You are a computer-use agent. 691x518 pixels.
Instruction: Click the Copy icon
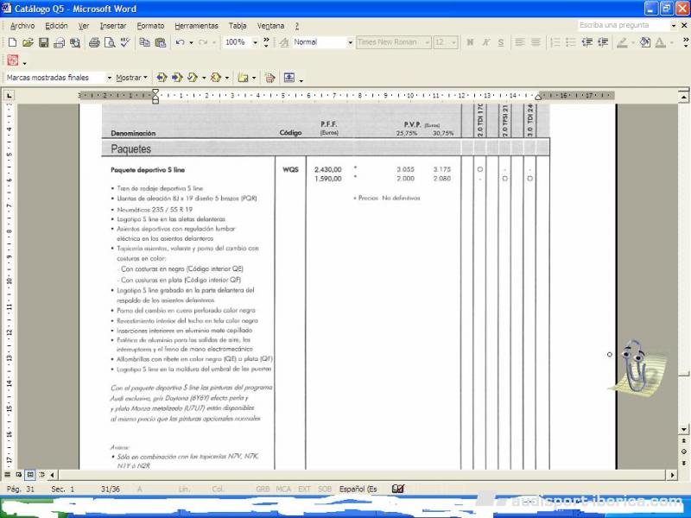(x=144, y=42)
